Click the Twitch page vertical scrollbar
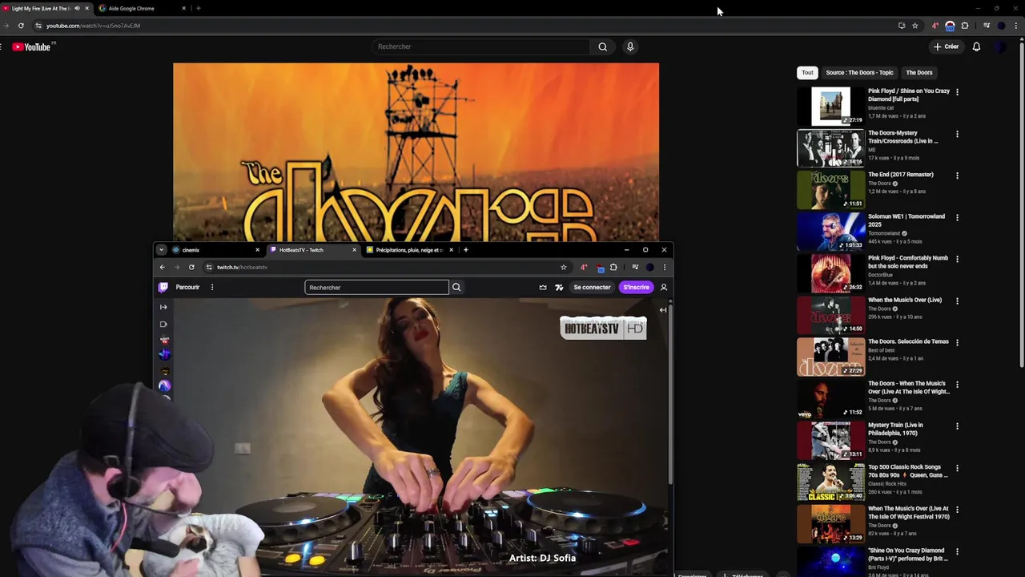Viewport: 1025px width, 577px height. (670, 393)
